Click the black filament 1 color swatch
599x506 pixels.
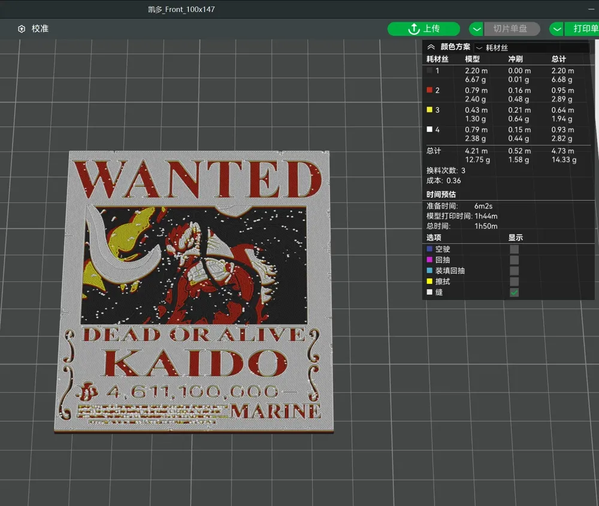(x=429, y=71)
